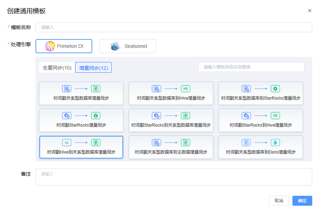Image resolution: width=319 pixels, height=216 pixels.
Task: Click StarRocks target icon in 时间戳关系型数据库到StarRocks增量同步
Action: point(275,89)
